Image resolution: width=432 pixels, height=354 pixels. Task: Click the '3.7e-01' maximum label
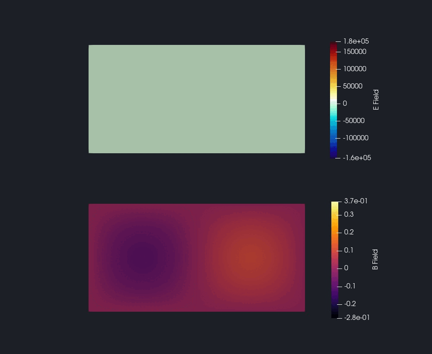tap(356, 201)
